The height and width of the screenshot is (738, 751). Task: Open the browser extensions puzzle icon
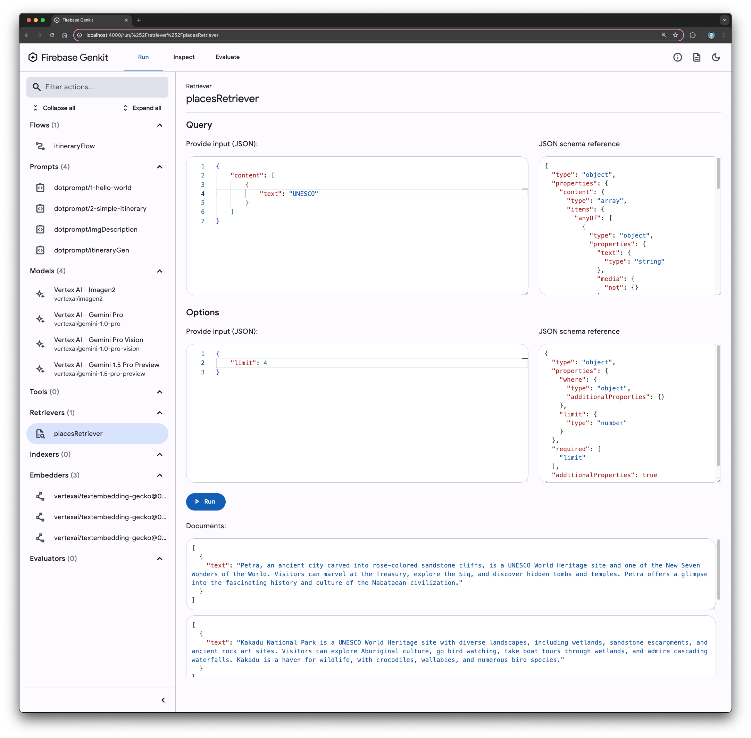point(692,35)
